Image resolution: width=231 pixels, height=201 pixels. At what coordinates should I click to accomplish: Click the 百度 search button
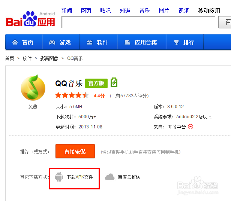tap(225, 22)
